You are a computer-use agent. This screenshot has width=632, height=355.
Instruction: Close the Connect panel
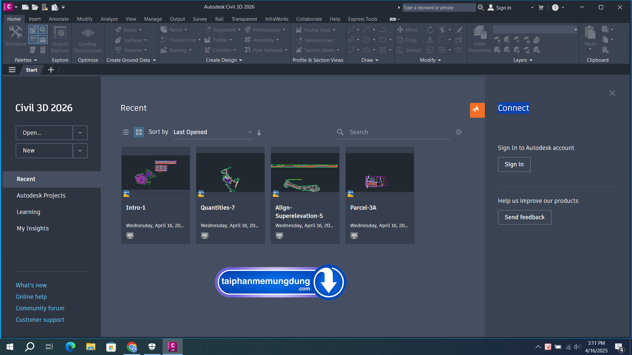pos(612,93)
